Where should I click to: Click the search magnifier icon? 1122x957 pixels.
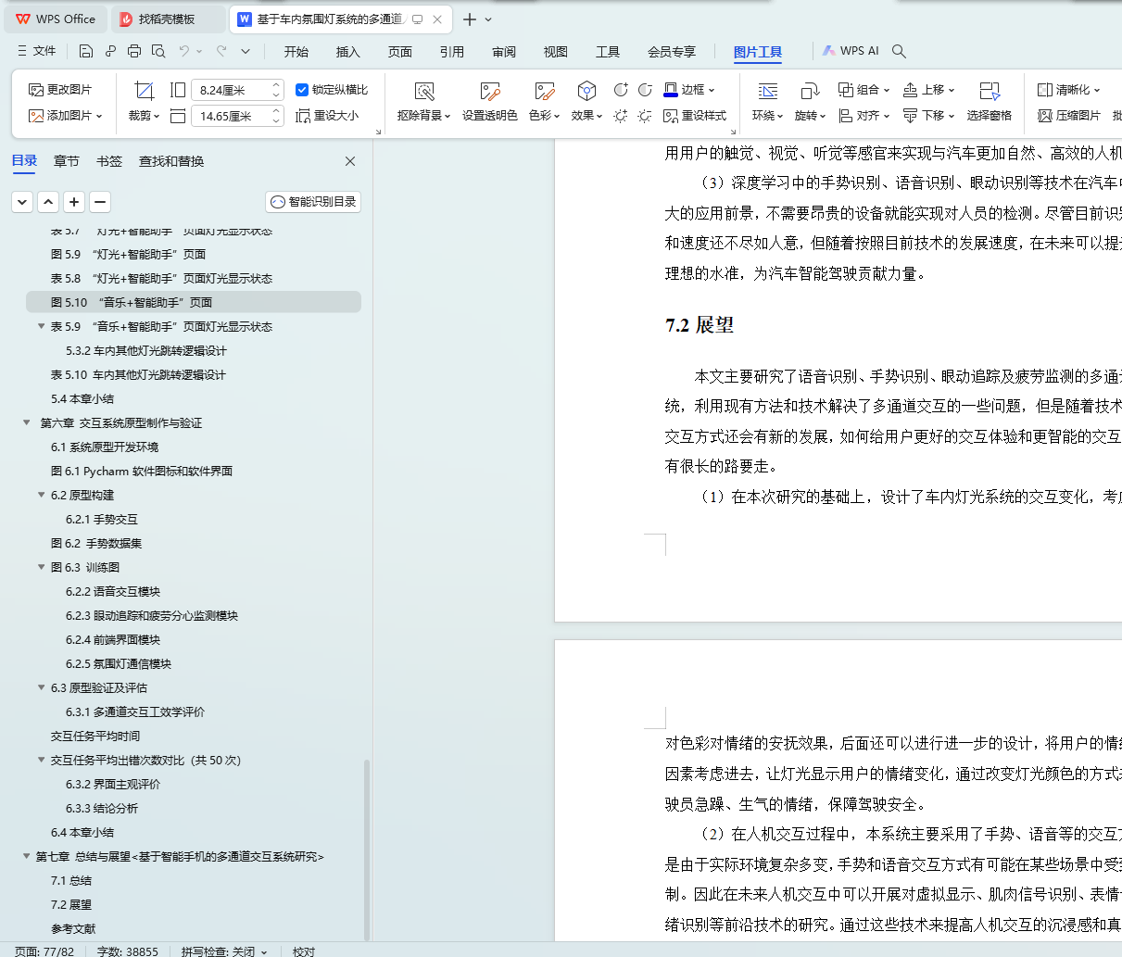tap(899, 52)
